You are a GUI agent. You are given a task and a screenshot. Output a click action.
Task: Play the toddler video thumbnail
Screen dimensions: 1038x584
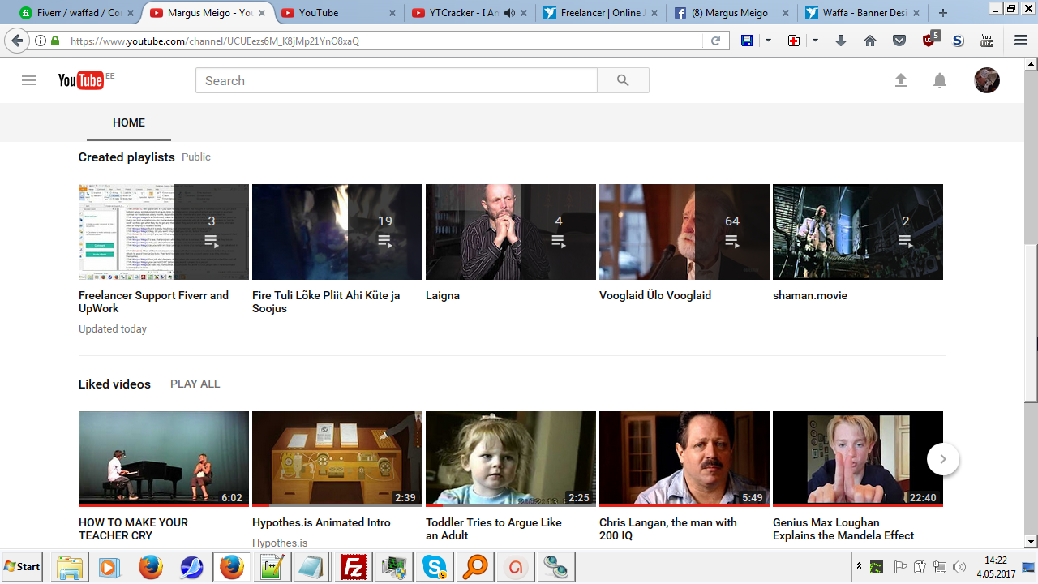(x=511, y=458)
